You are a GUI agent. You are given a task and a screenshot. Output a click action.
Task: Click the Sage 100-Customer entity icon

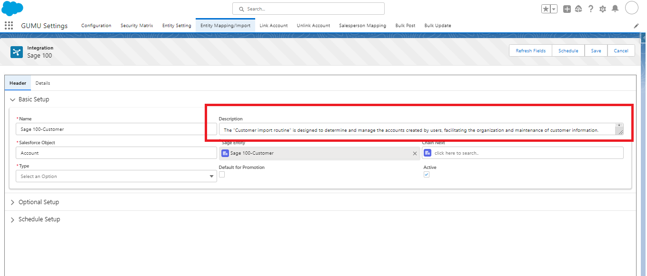click(x=225, y=153)
